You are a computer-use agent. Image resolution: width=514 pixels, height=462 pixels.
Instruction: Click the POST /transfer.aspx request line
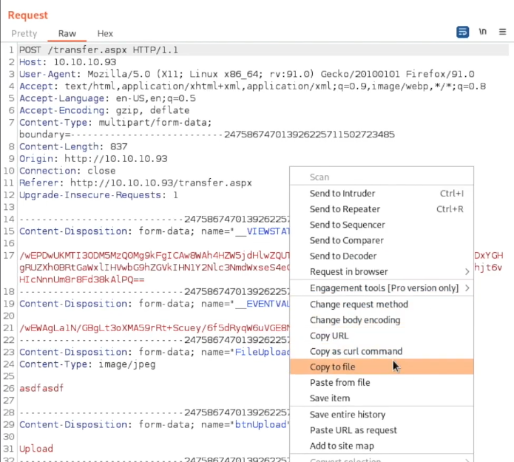98,50
